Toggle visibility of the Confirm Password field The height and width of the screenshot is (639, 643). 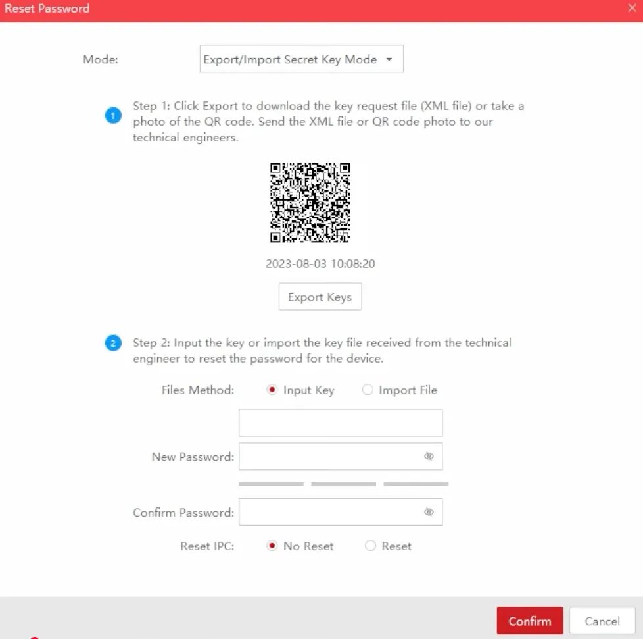tap(429, 512)
